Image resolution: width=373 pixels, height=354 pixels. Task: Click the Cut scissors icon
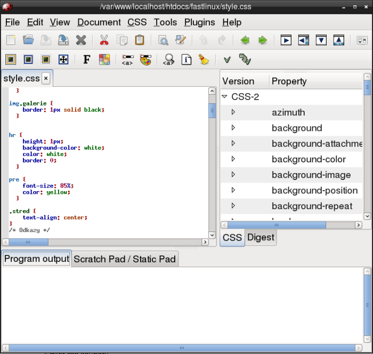pyautogui.click(x=104, y=40)
